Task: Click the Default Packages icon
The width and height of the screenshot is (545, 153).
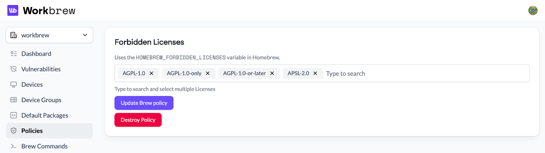Action: [x=14, y=115]
